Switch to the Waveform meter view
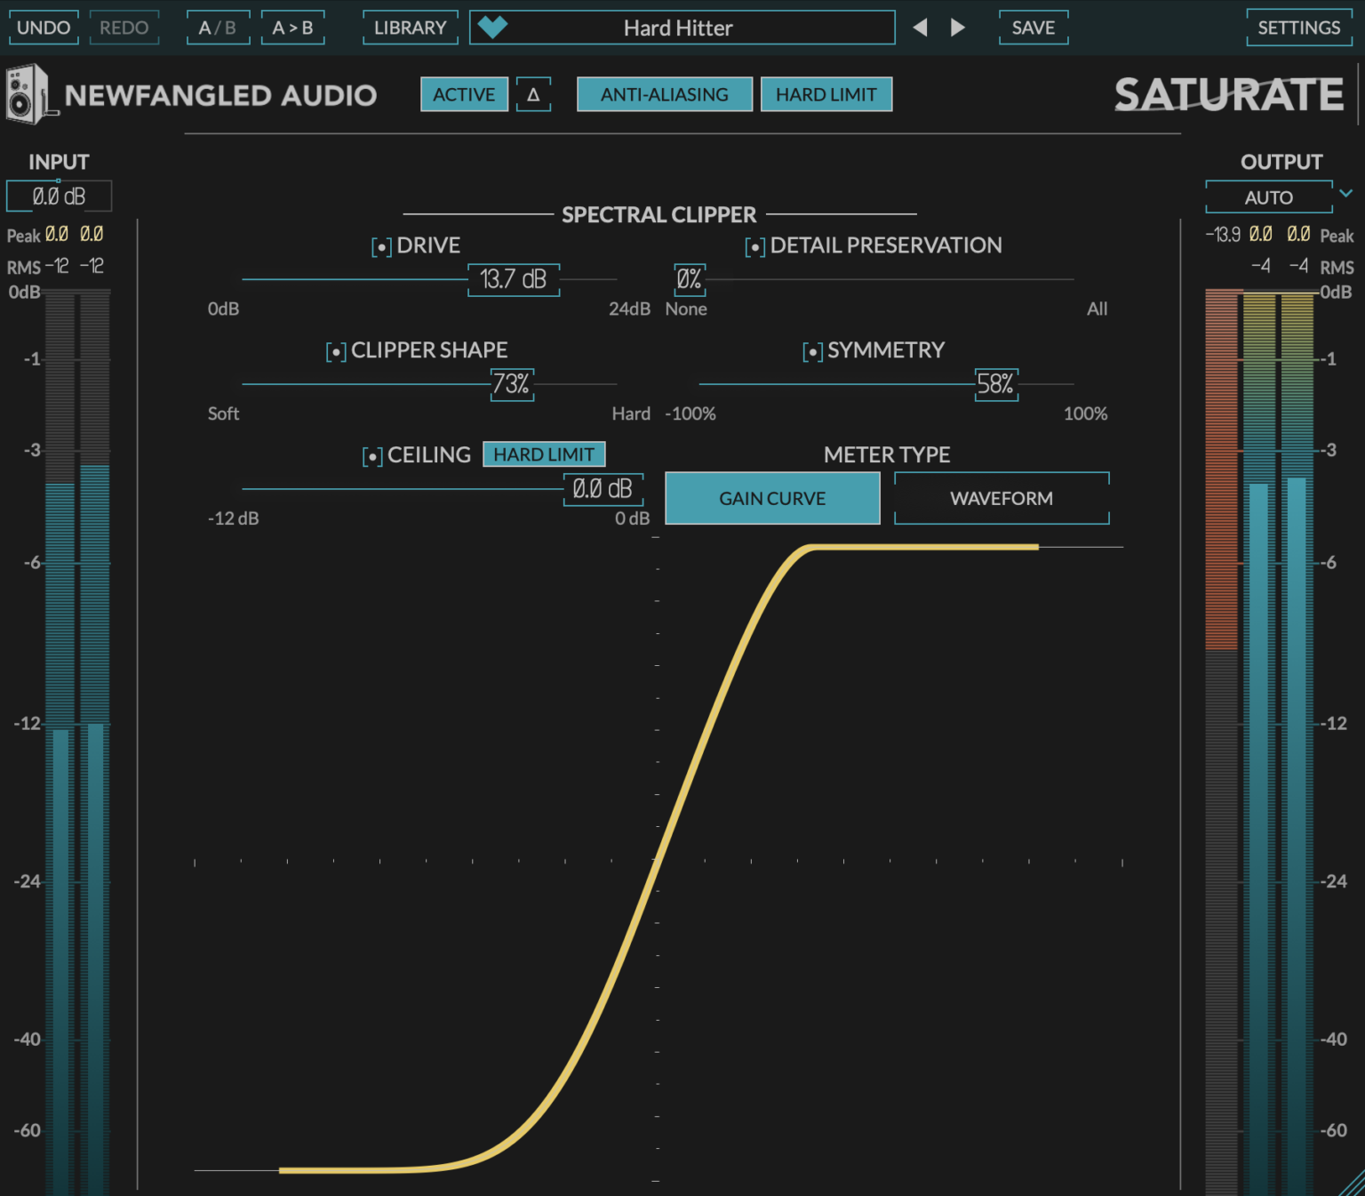This screenshot has height=1196, width=1365. pyautogui.click(x=1001, y=498)
